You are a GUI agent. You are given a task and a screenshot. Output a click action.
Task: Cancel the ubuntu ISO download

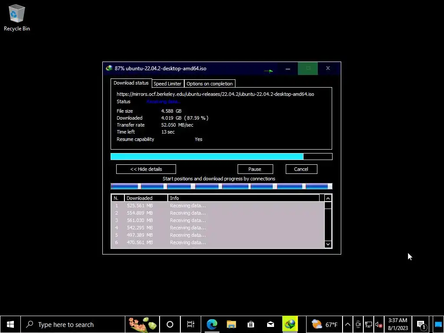click(x=301, y=169)
